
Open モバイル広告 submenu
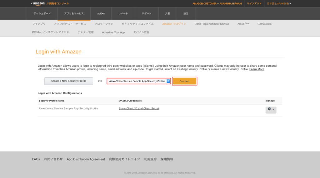point(141,32)
